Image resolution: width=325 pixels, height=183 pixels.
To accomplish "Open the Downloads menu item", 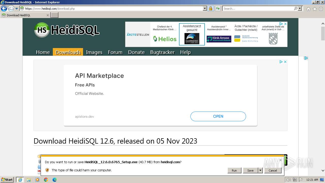I will click(68, 52).
